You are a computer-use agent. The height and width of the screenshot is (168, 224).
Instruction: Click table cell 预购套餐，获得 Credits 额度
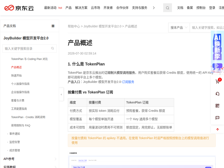(149, 111)
